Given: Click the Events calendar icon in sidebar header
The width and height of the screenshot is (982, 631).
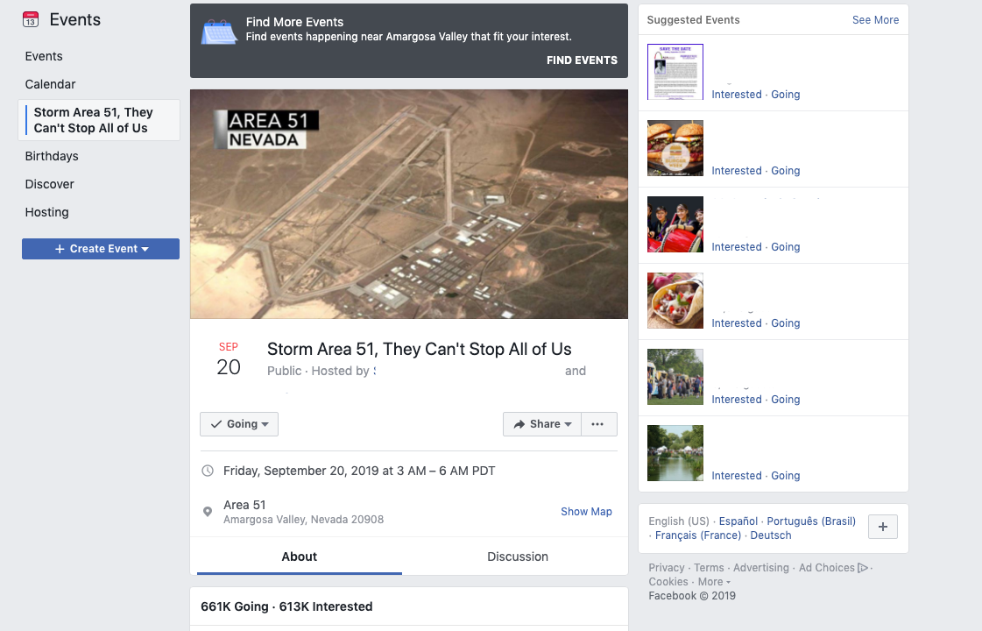Looking at the screenshot, I should [31, 19].
